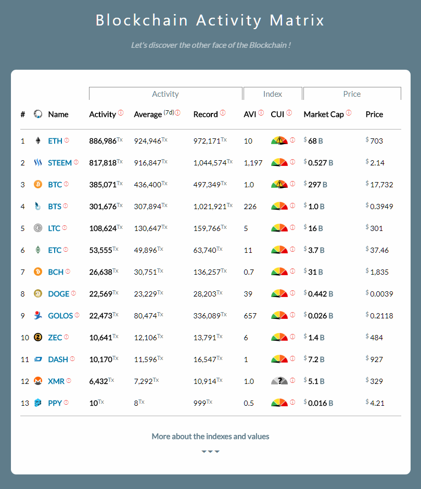Click the Ethereum coin logo icon
The height and width of the screenshot is (489, 421).
coord(38,140)
